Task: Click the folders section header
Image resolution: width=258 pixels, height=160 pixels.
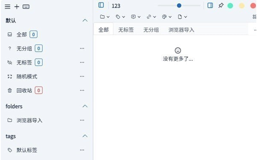Action: (x=14, y=107)
